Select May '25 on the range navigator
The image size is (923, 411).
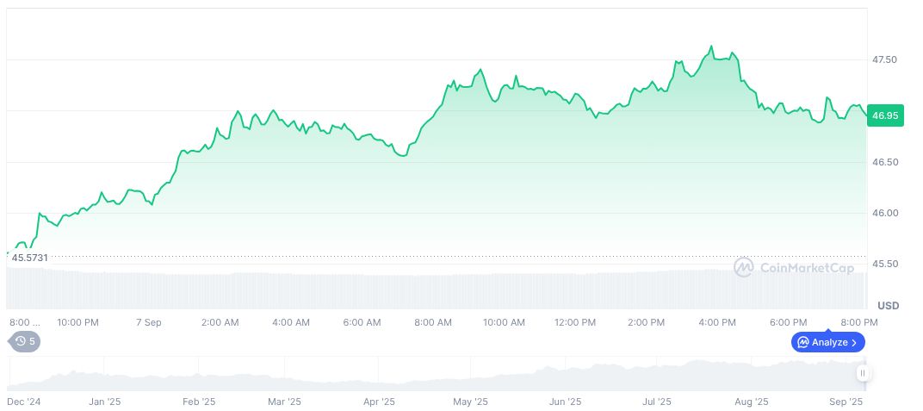click(470, 402)
